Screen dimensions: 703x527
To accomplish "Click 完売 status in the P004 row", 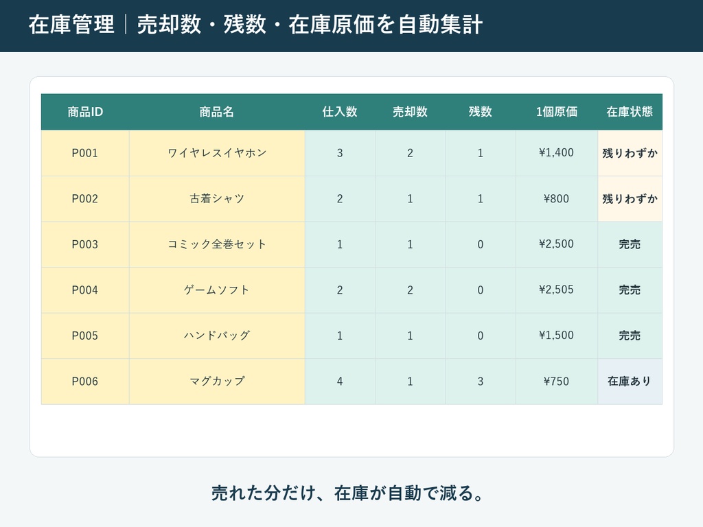I will 630,290.
